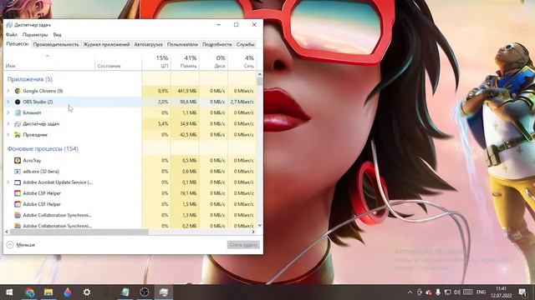This screenshot has height=300, width=535.
Task: Open the Windows Start menu
Action: coord(9,292)
